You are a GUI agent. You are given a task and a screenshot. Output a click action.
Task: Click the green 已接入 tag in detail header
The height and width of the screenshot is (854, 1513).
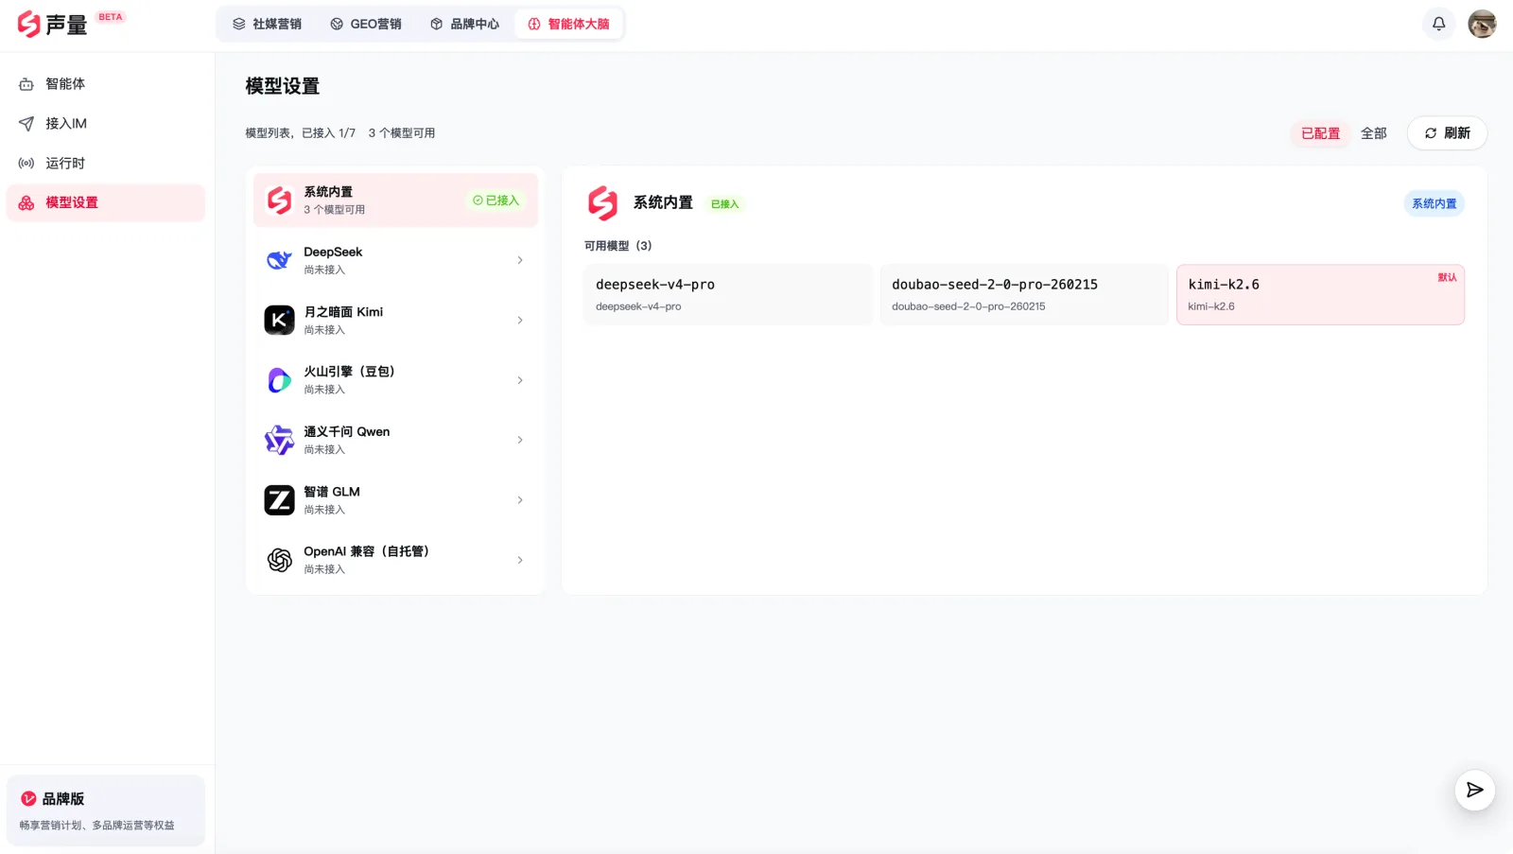tap(724, 204)
